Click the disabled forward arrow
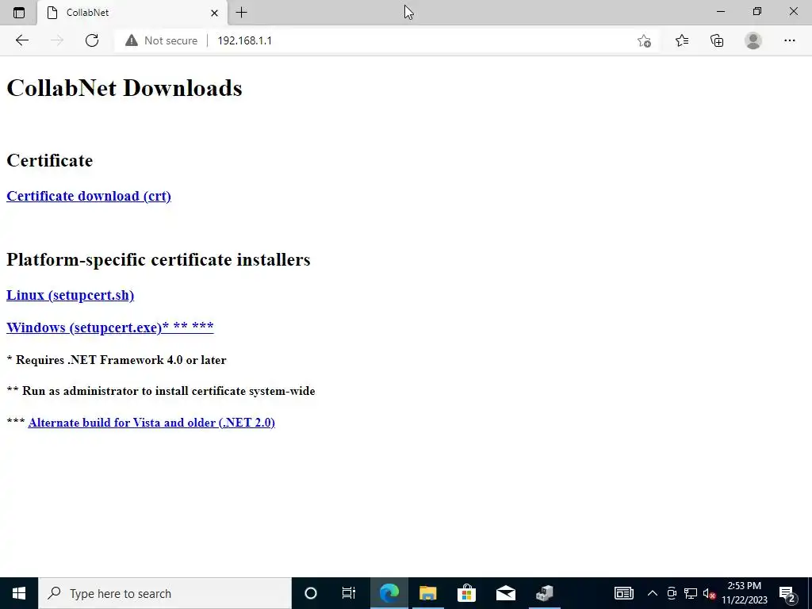Screen dimensions: 812x609 (x=57, y=40)
